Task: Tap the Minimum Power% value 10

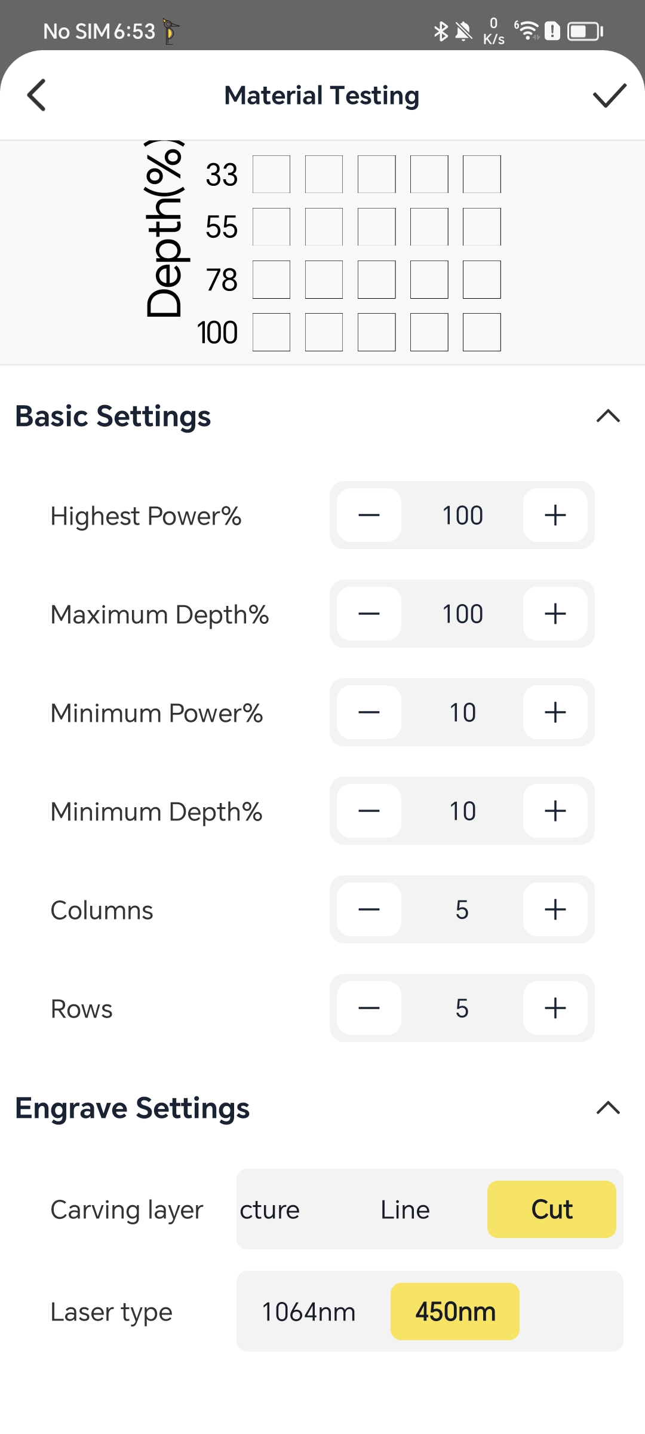Action: [462, 712]
